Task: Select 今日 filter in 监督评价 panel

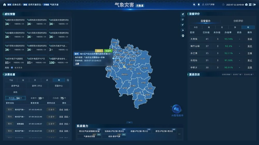Action: pos(196,27)
